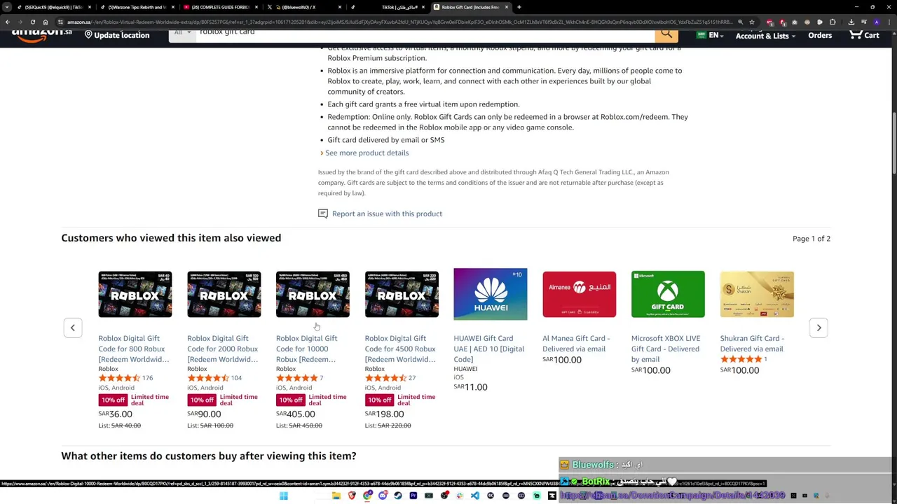The height and width of the screenshot is (504, 897).
Task: Click the SAR 405.00 price
Action: [296, 414]
